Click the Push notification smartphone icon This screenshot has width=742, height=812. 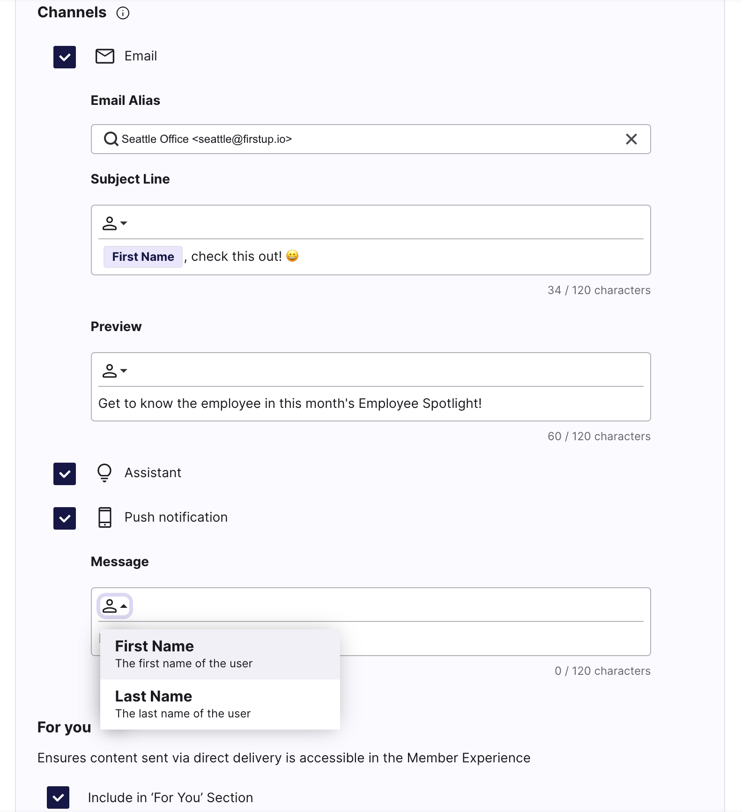104,517
